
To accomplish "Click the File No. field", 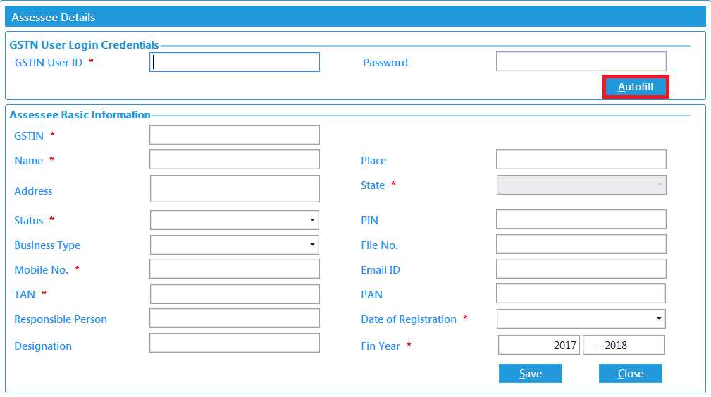I will [581, 244].
